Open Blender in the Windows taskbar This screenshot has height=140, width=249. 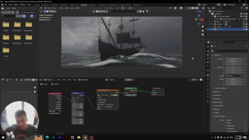85,137
